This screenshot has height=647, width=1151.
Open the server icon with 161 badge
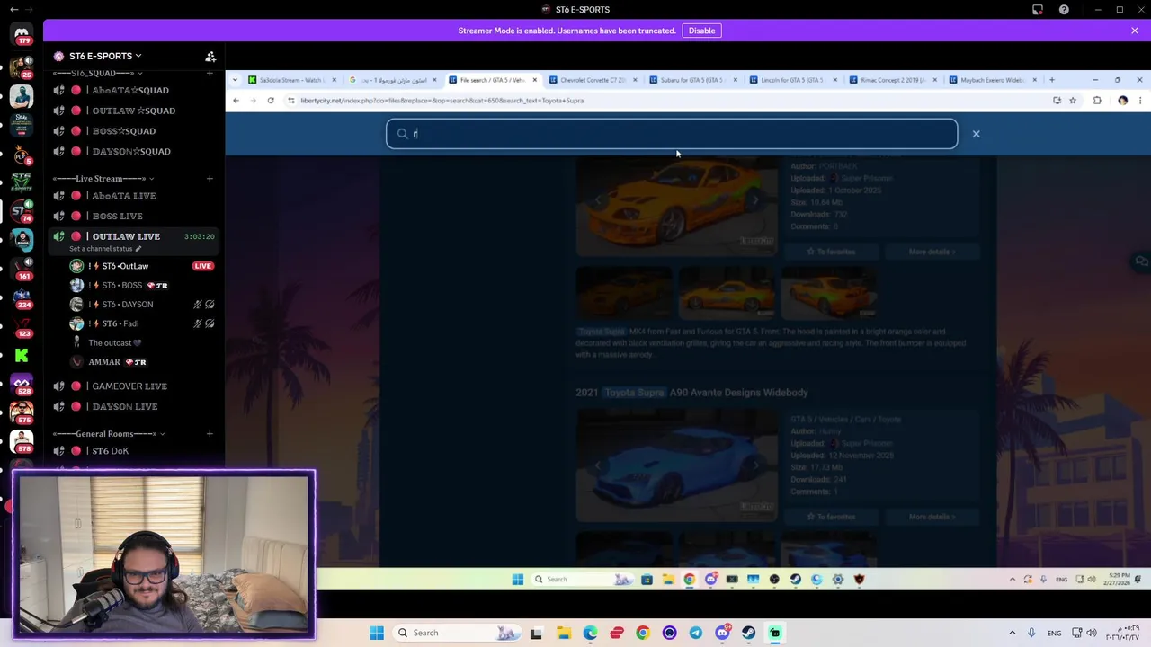[x=22, y=270]
